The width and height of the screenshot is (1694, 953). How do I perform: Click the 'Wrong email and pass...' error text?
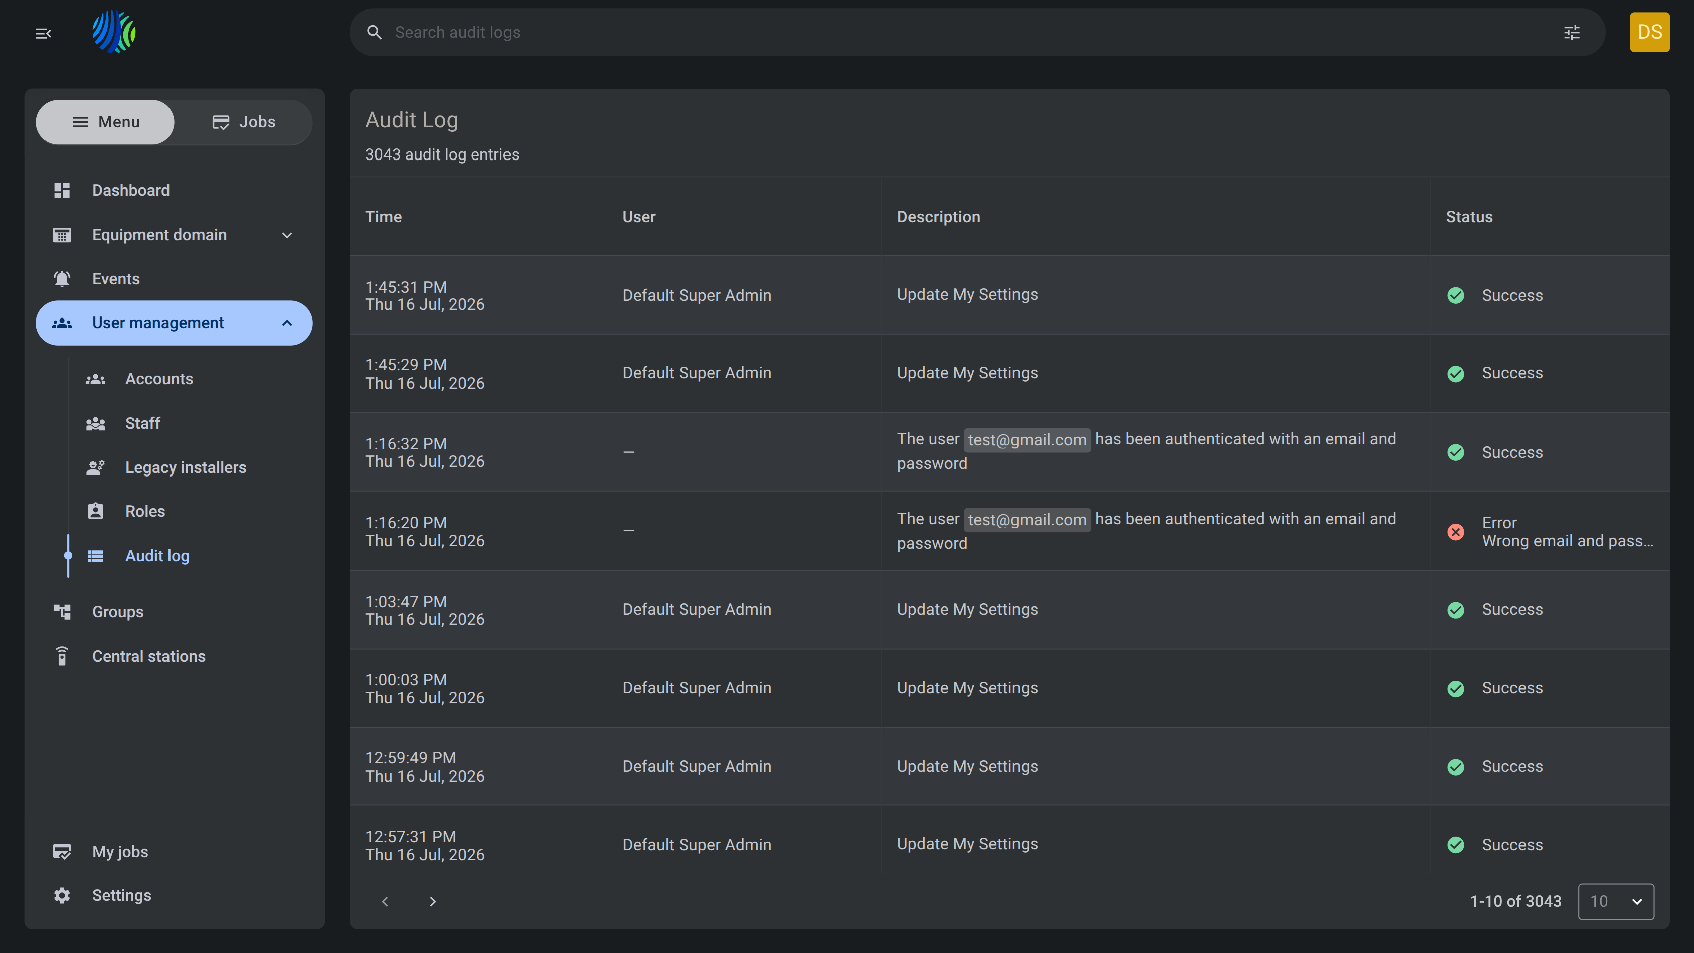(x=1568, y=541)
